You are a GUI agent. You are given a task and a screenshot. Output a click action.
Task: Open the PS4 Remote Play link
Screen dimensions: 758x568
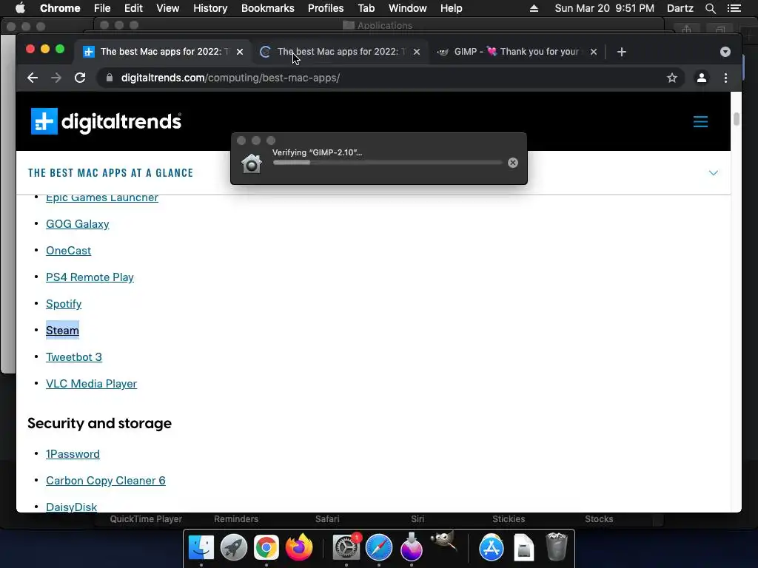(90, 277)
